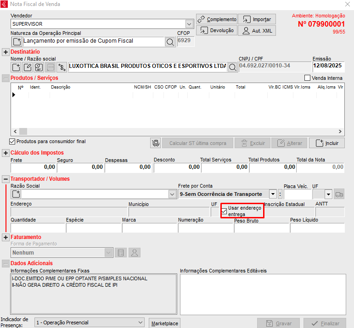Viewport: 354px width, 328px height.
Task: Click the magnifier icon beside LUXOTTICA name field
Action: [233, 67]
